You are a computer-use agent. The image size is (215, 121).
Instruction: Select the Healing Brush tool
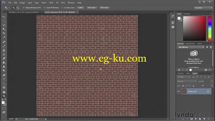point(4,42)
